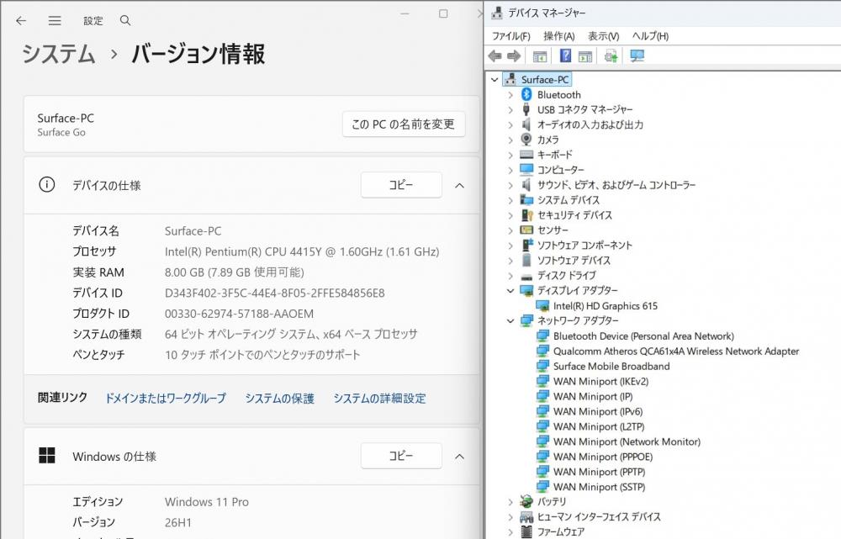Select Bluetooth Device (Personal Area Network)
841x539 pixels.
point(643,336)
